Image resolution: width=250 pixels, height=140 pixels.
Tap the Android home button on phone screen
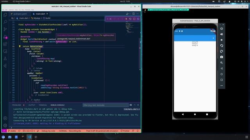pyautogui.click(x=195, y=114)
